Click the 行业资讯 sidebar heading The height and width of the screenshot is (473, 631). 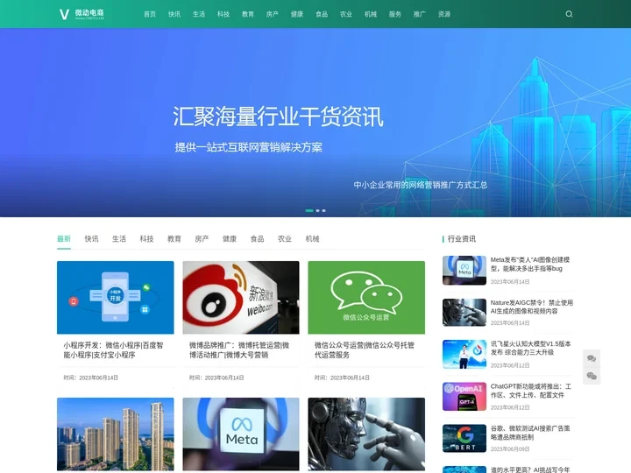tap(462, 239)
